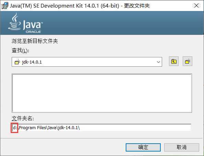Click the ORACLE text under the logo
204x156 pixels.
[x=33, y=32]
